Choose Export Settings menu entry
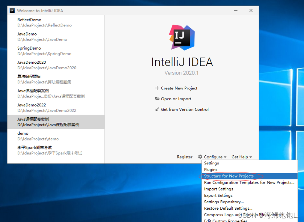 tap(250, 195)
